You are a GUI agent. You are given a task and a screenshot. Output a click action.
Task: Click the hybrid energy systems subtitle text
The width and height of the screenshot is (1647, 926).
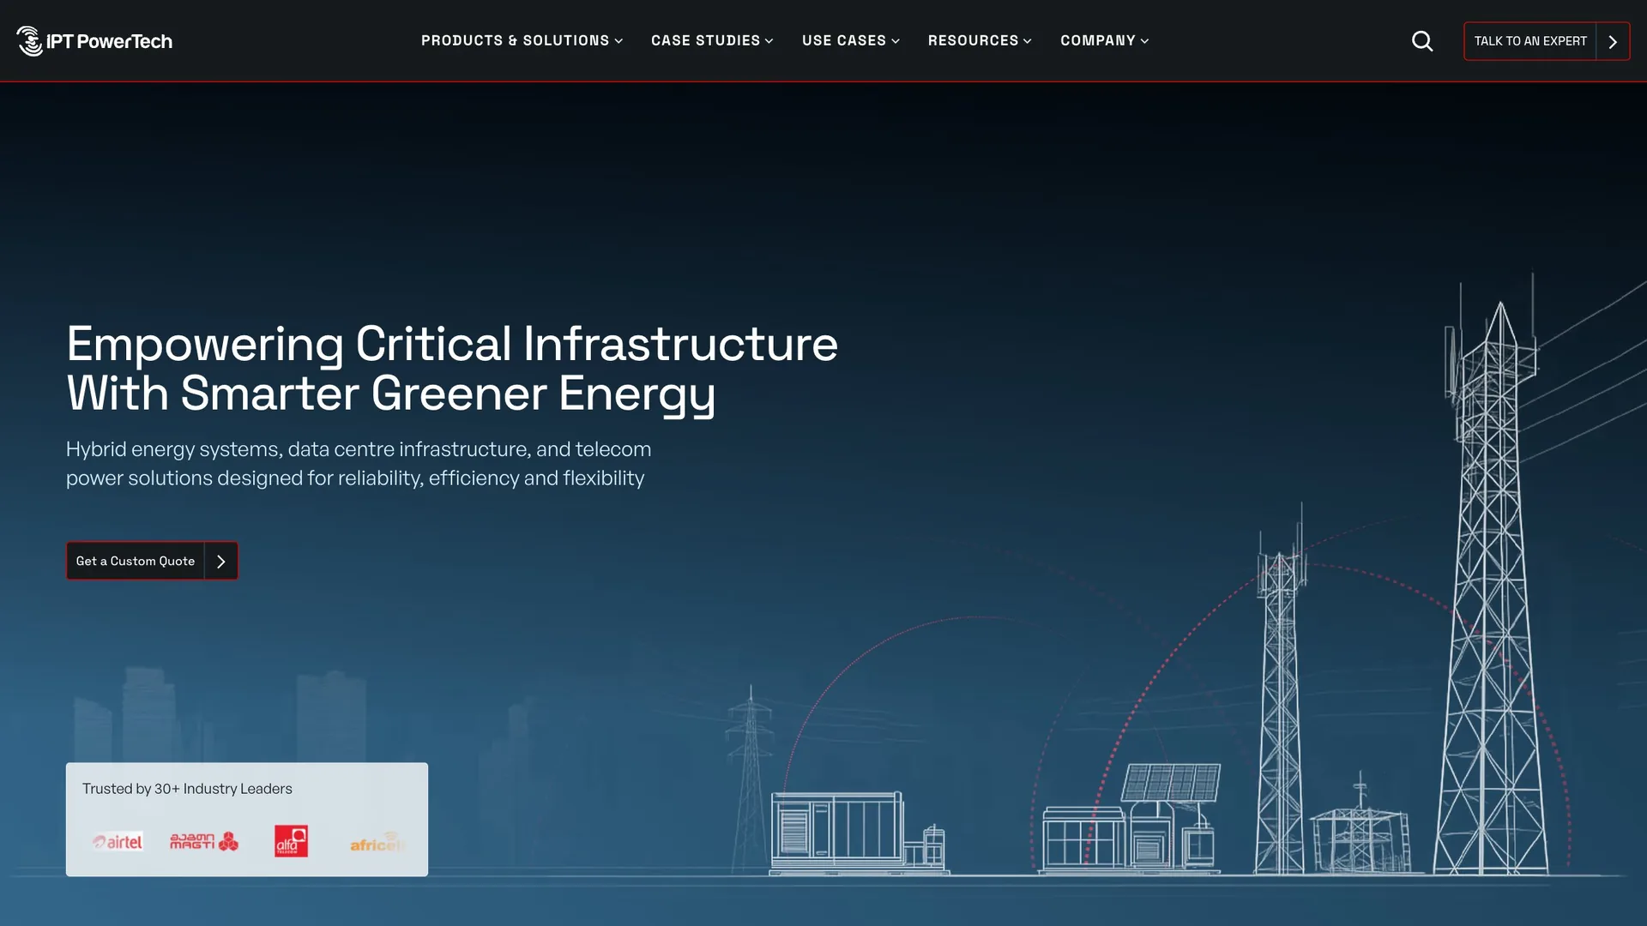pyautogui.click(x=359, y=464)
